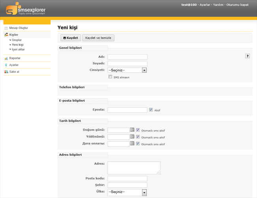Screen dimensions: 257x198
Task: Click the Posta kodu input field
Action: pos(127,179)
